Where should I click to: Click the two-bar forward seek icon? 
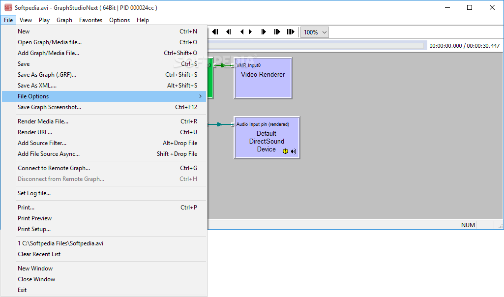277,32
